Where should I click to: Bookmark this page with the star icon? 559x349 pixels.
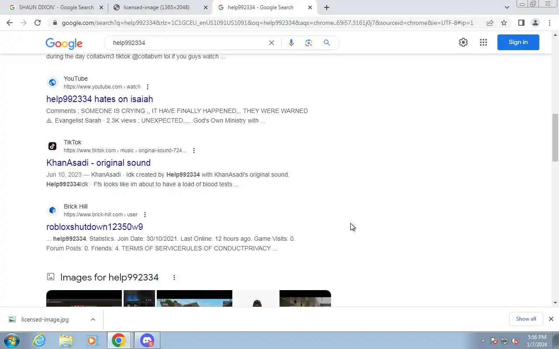[504, 23]
